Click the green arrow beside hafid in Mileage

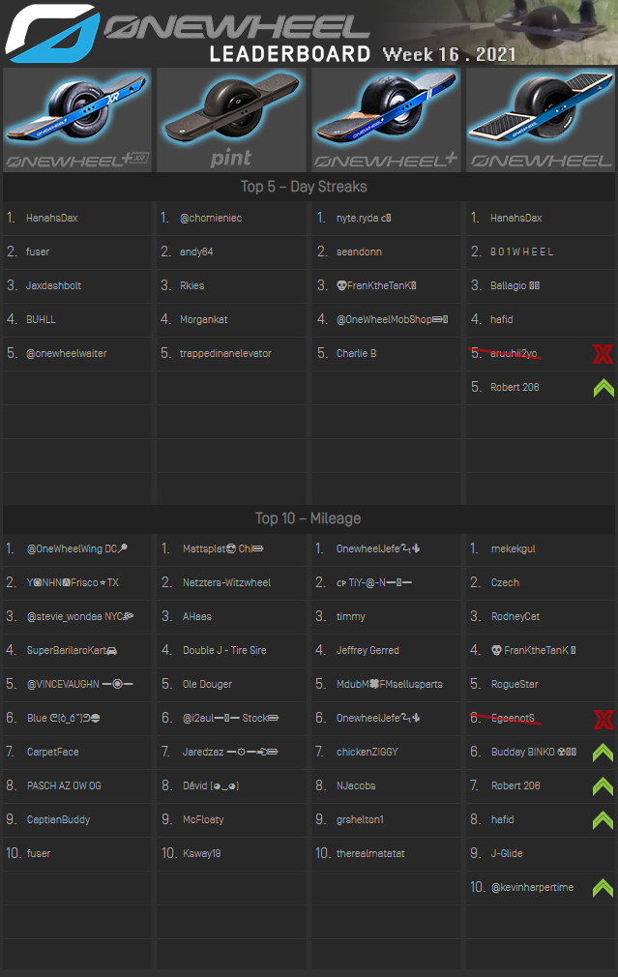click(x=603, y=820)
